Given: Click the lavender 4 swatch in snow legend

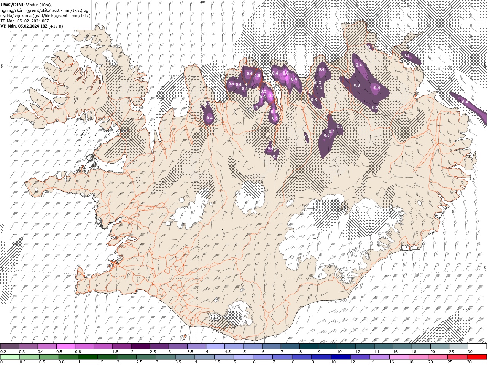Looking at the screenshot, I should click(215, 346).
